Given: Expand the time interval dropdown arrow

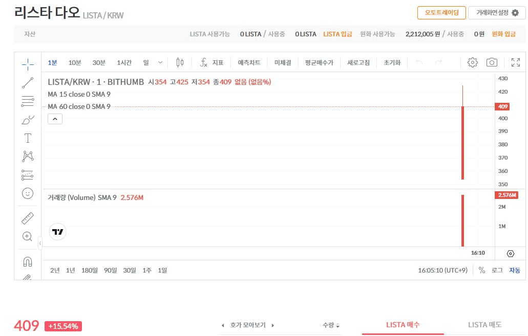Looking at the screenshot, I should [x=160, y=62].
